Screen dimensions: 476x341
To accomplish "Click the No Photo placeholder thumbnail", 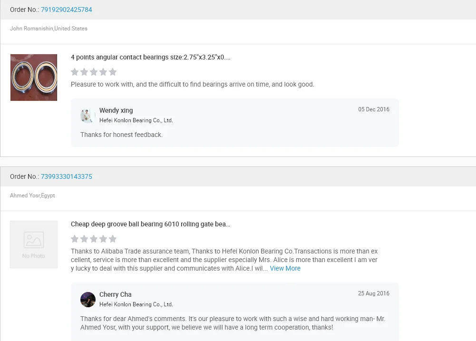I will click(34, 244).
